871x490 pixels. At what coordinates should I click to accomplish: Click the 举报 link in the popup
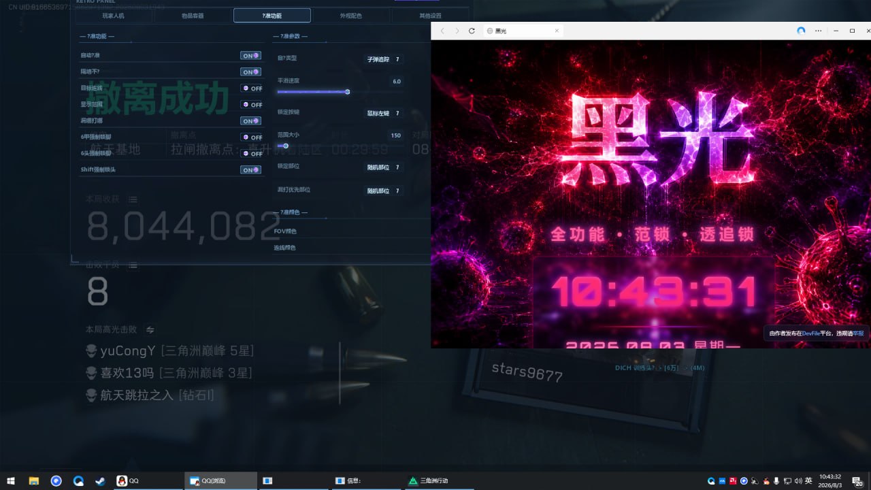coord(858,333)
